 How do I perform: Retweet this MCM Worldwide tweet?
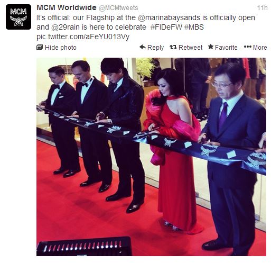click(x=186, y=48)
